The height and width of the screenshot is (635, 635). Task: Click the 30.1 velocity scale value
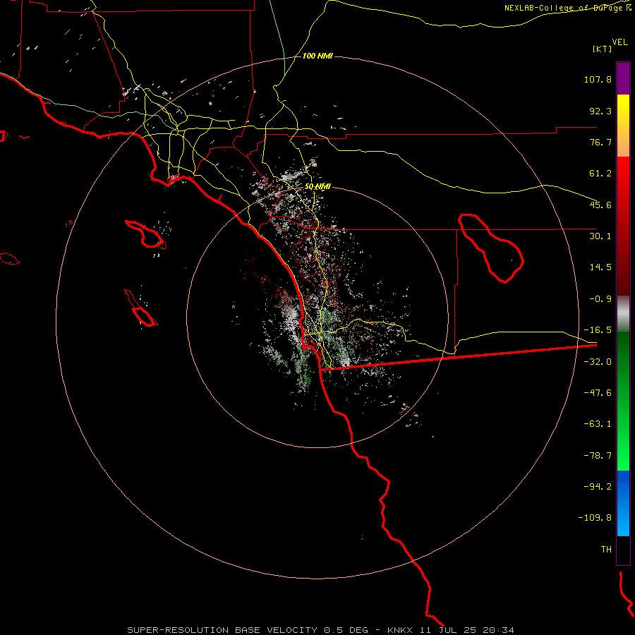[x=600, y=236]
